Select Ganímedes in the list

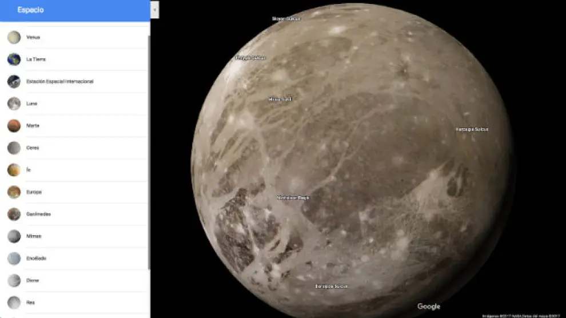pyautogui.click(x=38, y=214)
